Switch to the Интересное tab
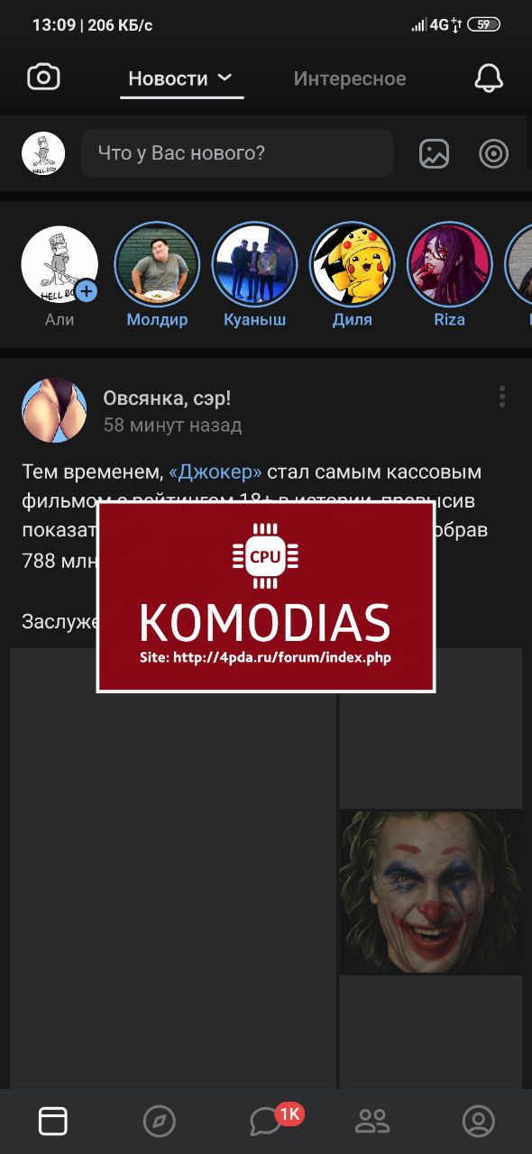The image size is (532, 1154). click(350, 78)
